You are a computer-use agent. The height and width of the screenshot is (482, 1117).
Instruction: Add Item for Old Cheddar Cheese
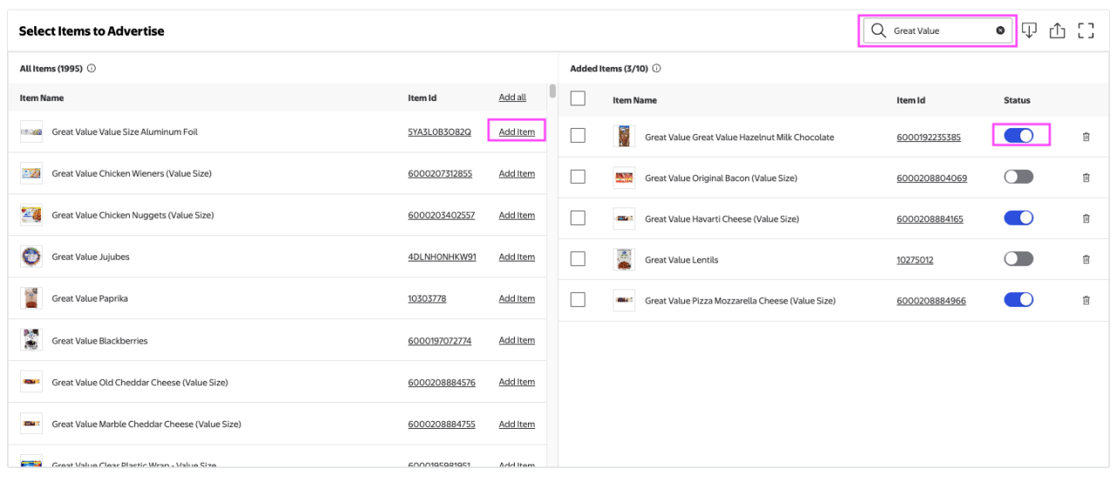[x=517, y=382]
